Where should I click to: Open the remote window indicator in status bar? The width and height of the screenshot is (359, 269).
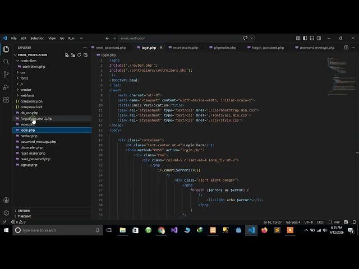pyautogui.click(x=4, y=222)
